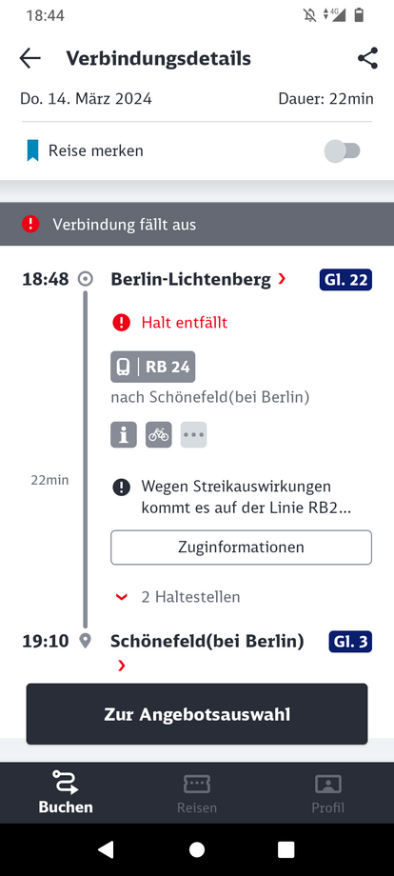Go back using the arrow icon
The image size is (394, 876).
pyautogui.click(x=30, y=59)
